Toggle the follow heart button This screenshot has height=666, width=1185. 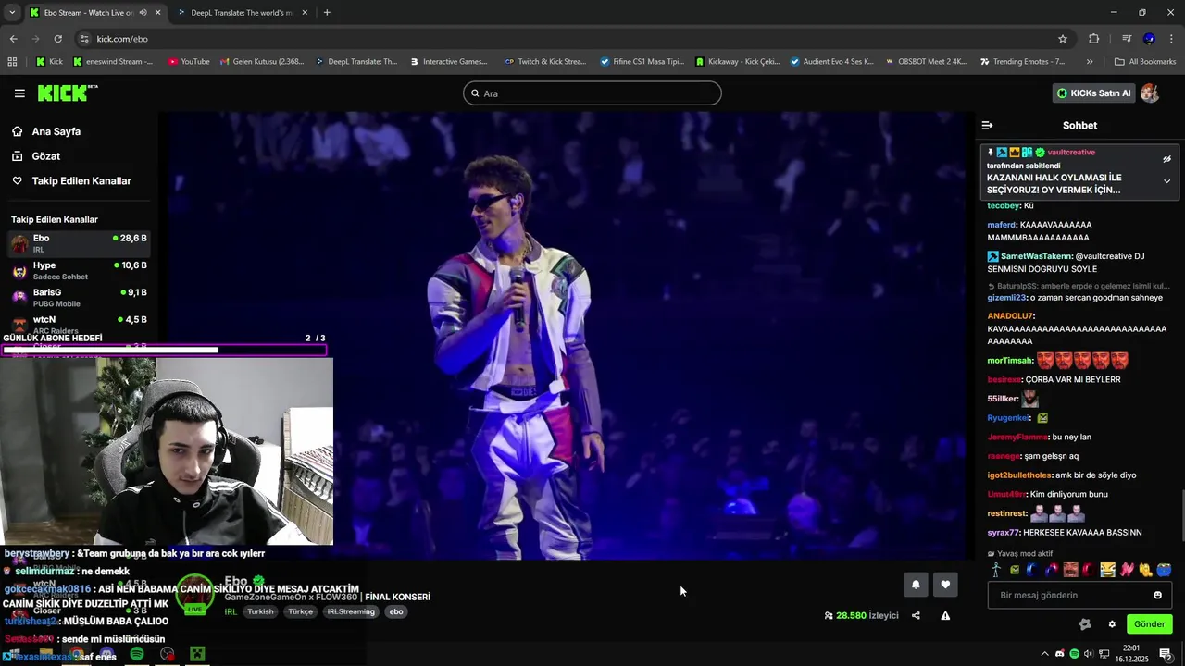tap(945, 584)
